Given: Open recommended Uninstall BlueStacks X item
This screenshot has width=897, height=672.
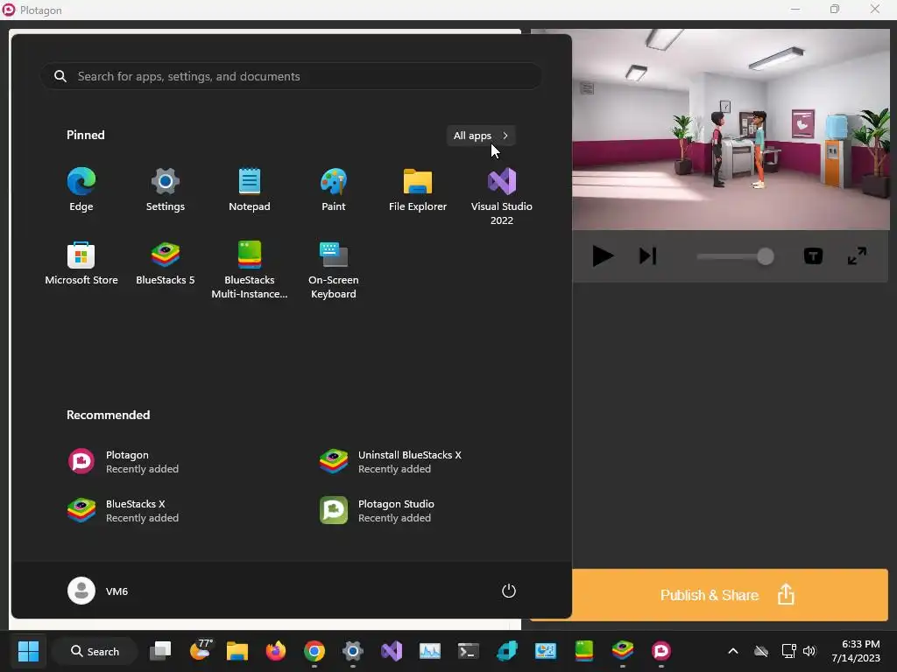Looking at the screenshot, I should pos(392,462).
